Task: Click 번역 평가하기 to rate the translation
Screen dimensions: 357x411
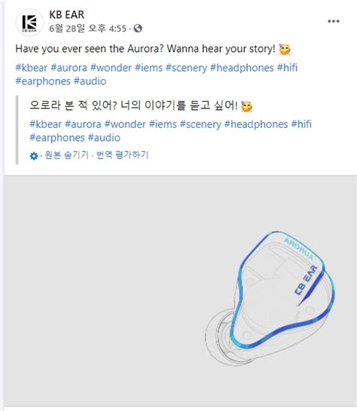Action: click(123, 155)
